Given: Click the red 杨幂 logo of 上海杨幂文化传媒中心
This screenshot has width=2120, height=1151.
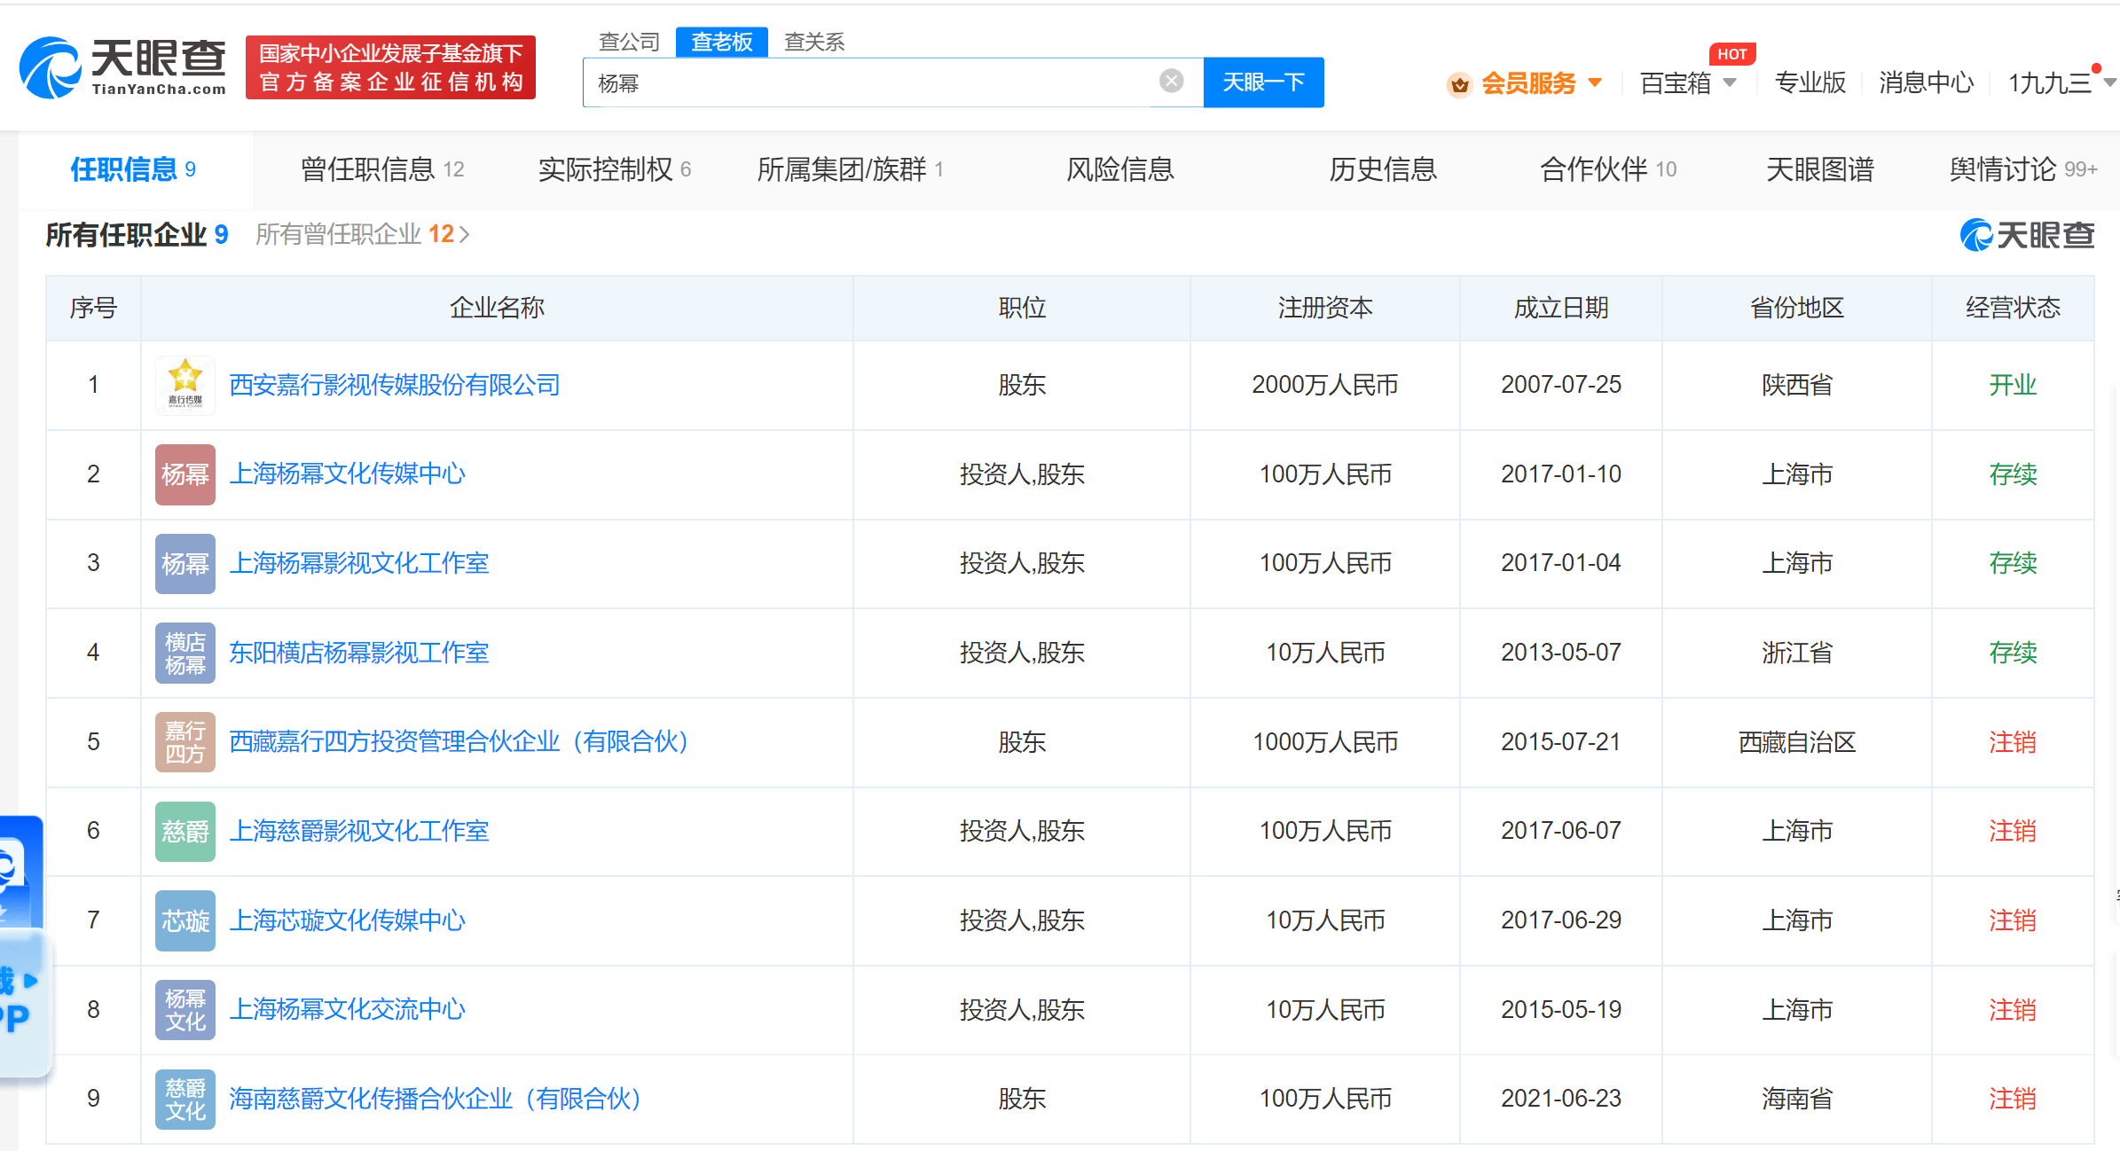Looking at the screenshot, I should 185,474.
